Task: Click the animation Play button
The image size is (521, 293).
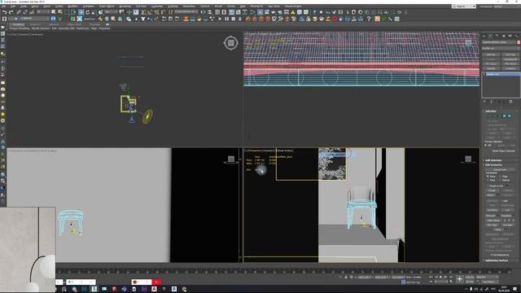Action: click(441, 277)
